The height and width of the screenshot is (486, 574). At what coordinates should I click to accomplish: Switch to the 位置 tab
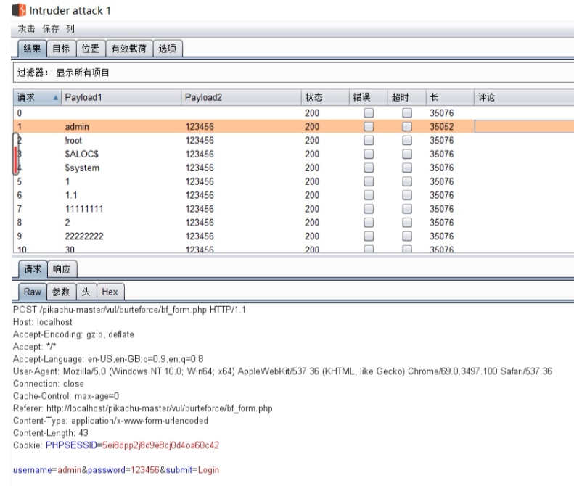point(91,49)
